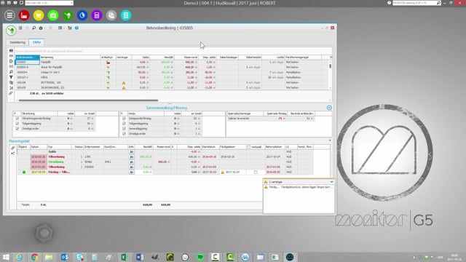Open the purple calculator module icon

97,15
